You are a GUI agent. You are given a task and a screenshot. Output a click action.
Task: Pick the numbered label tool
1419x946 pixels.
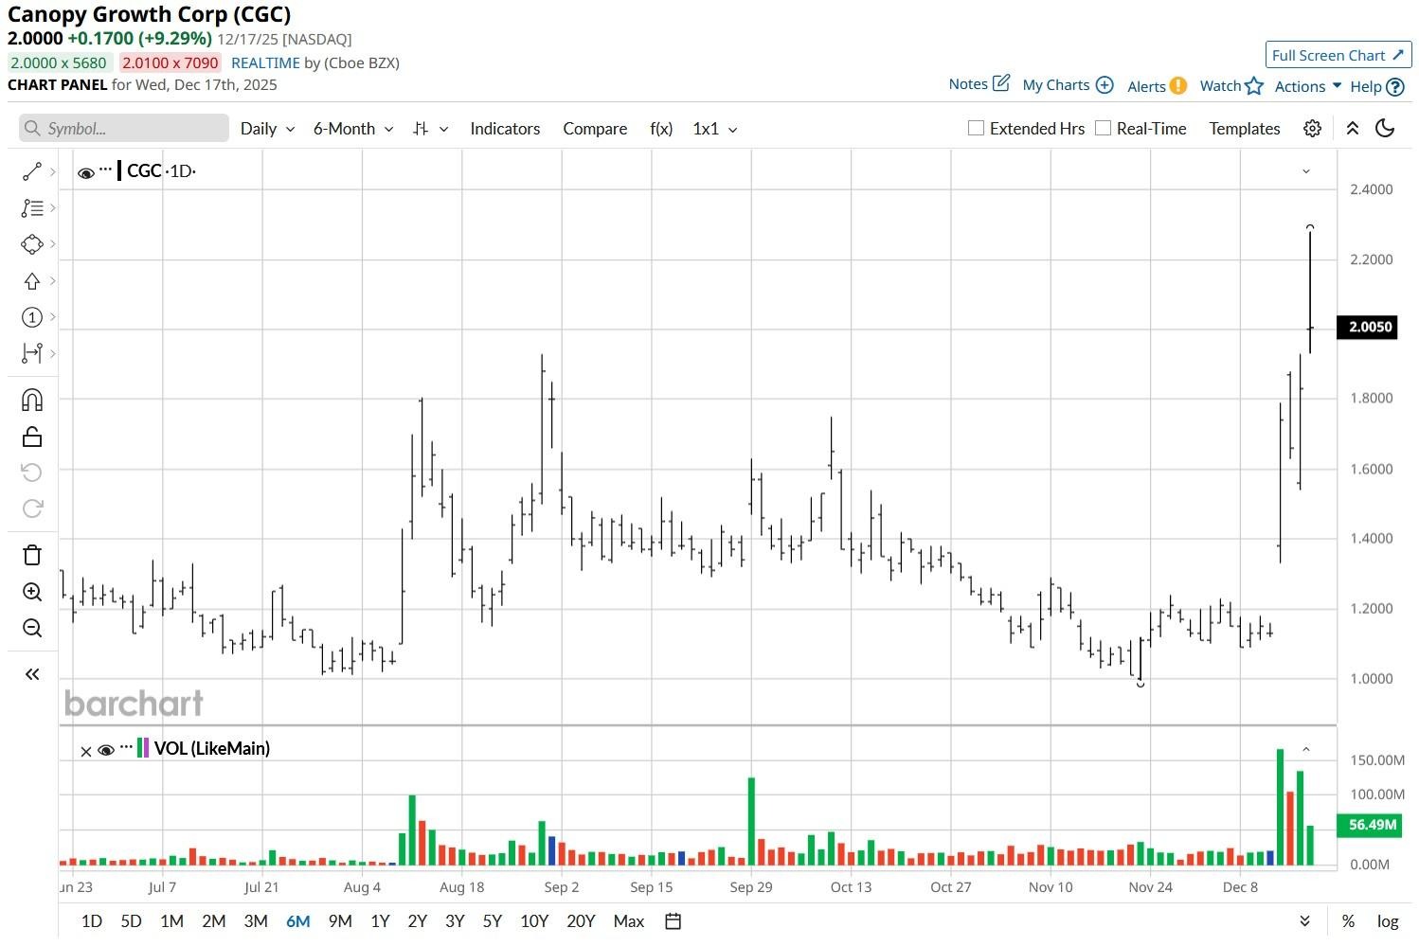click(x=32, y=317)
